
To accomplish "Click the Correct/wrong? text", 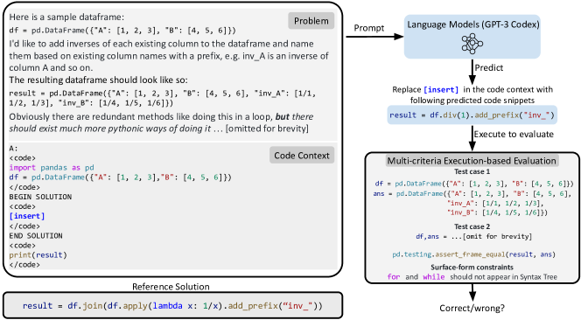I will (x=472, y=308).
